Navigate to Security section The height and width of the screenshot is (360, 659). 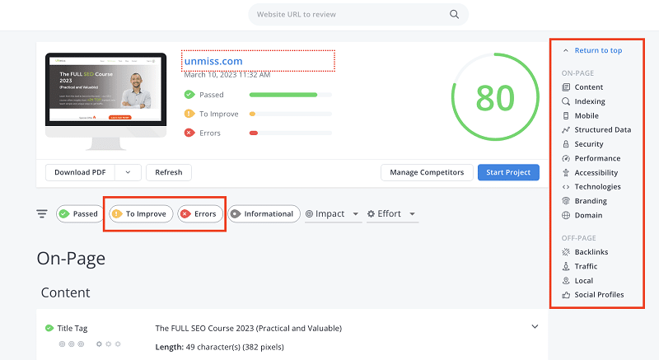[589, 144]
